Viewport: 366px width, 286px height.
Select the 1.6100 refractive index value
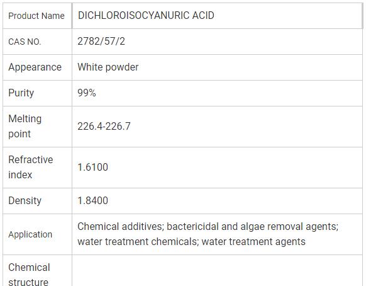[92, 167]
